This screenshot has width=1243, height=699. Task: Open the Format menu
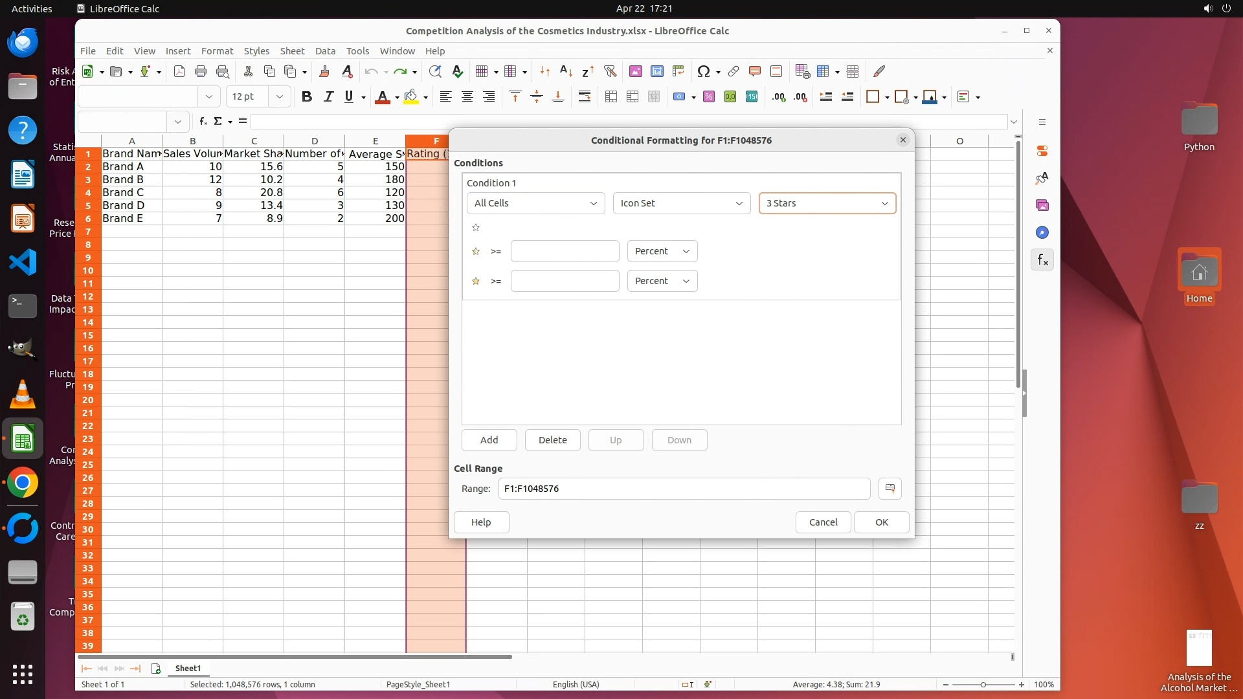(217, 51)
